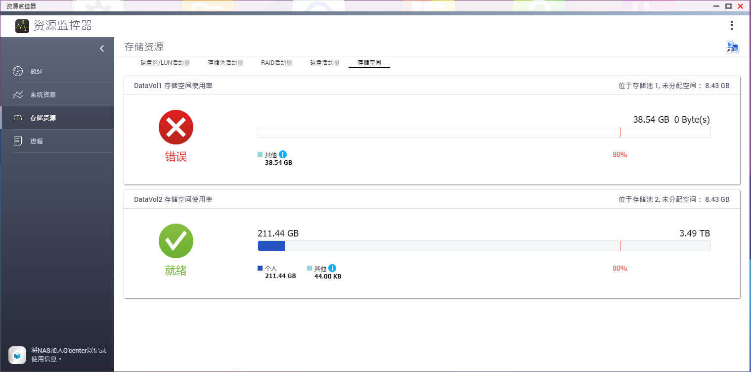This screenshot has height=372, width=751.
Task: Click the 进程 list icon
Action: coord(18,141)
